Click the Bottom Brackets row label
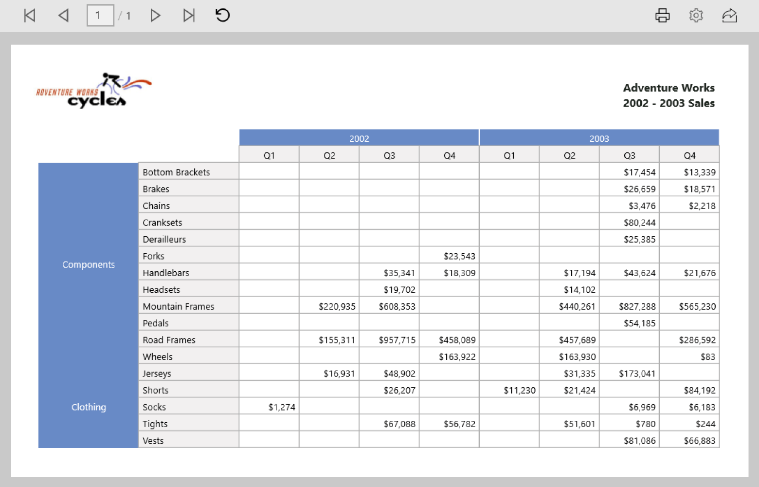The width and height of the screenshot is (759, 487). [x=176, y=172]
